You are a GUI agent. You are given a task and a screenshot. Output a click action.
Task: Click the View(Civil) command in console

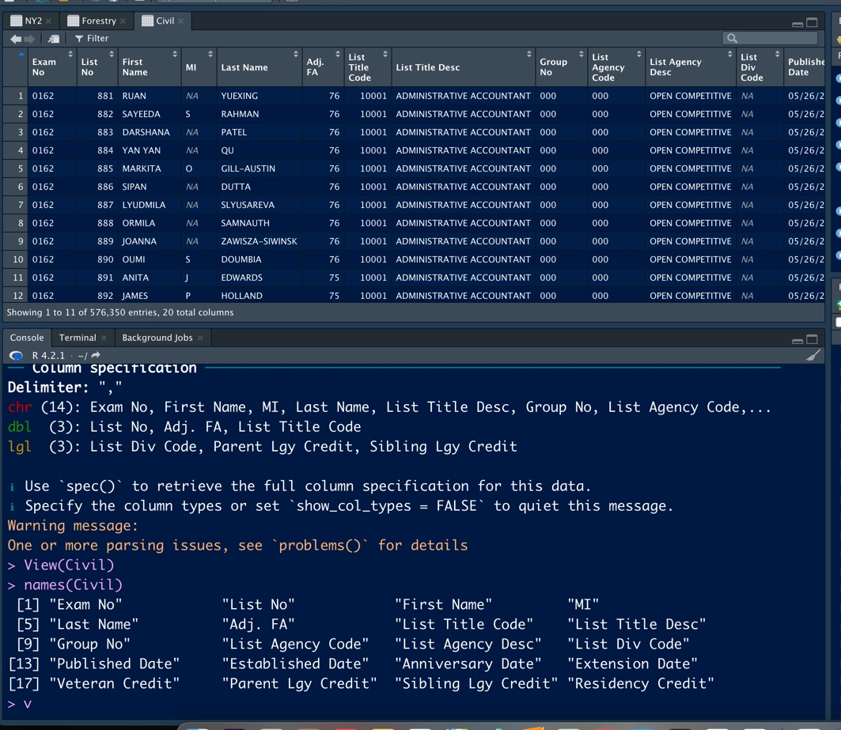(x=69, y=565)
